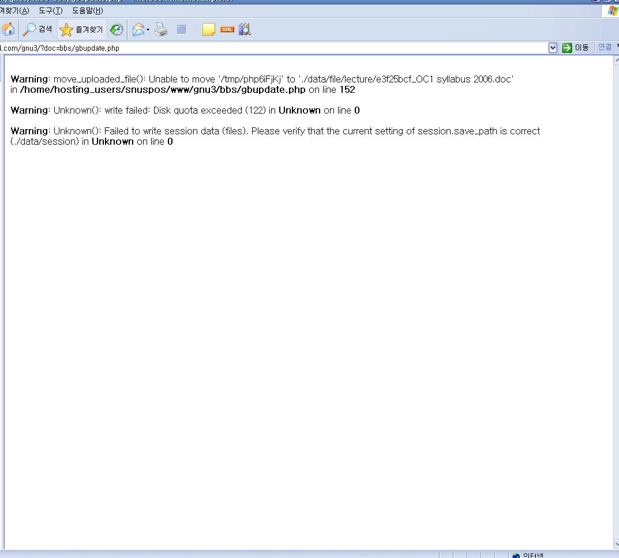Go to the Home page icon

click(x=8, y=29)
